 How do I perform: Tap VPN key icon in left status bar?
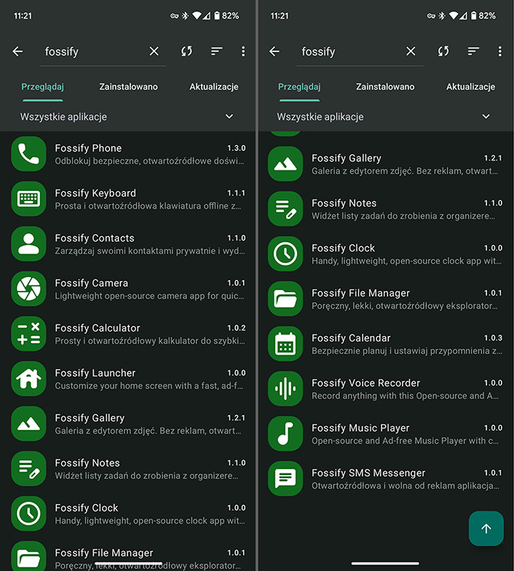click(174, 16)
